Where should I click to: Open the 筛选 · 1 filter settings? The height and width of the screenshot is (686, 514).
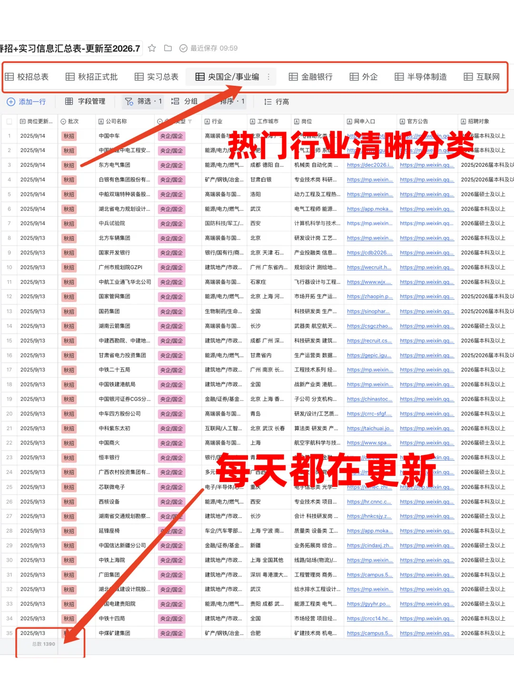(x=143, y=101)
